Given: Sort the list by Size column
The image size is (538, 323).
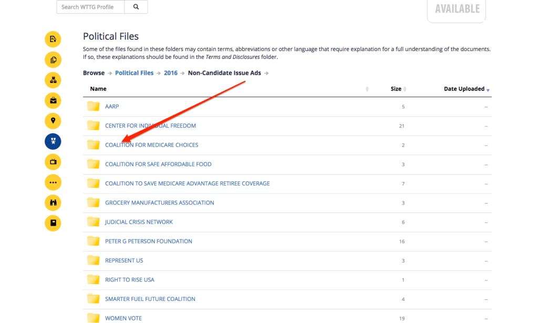Looking at the screenshot, I should click(396, 89).
